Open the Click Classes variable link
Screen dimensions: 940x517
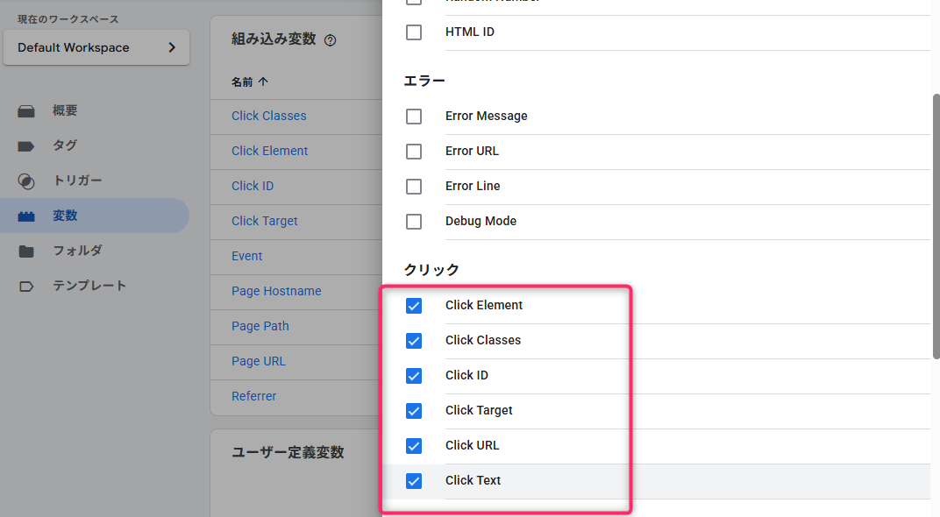(x=268, y=116)
